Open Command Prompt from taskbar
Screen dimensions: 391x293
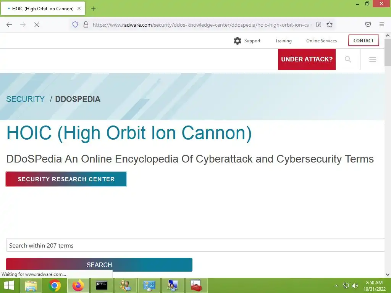pyautogui.click(x=102, y=285)
